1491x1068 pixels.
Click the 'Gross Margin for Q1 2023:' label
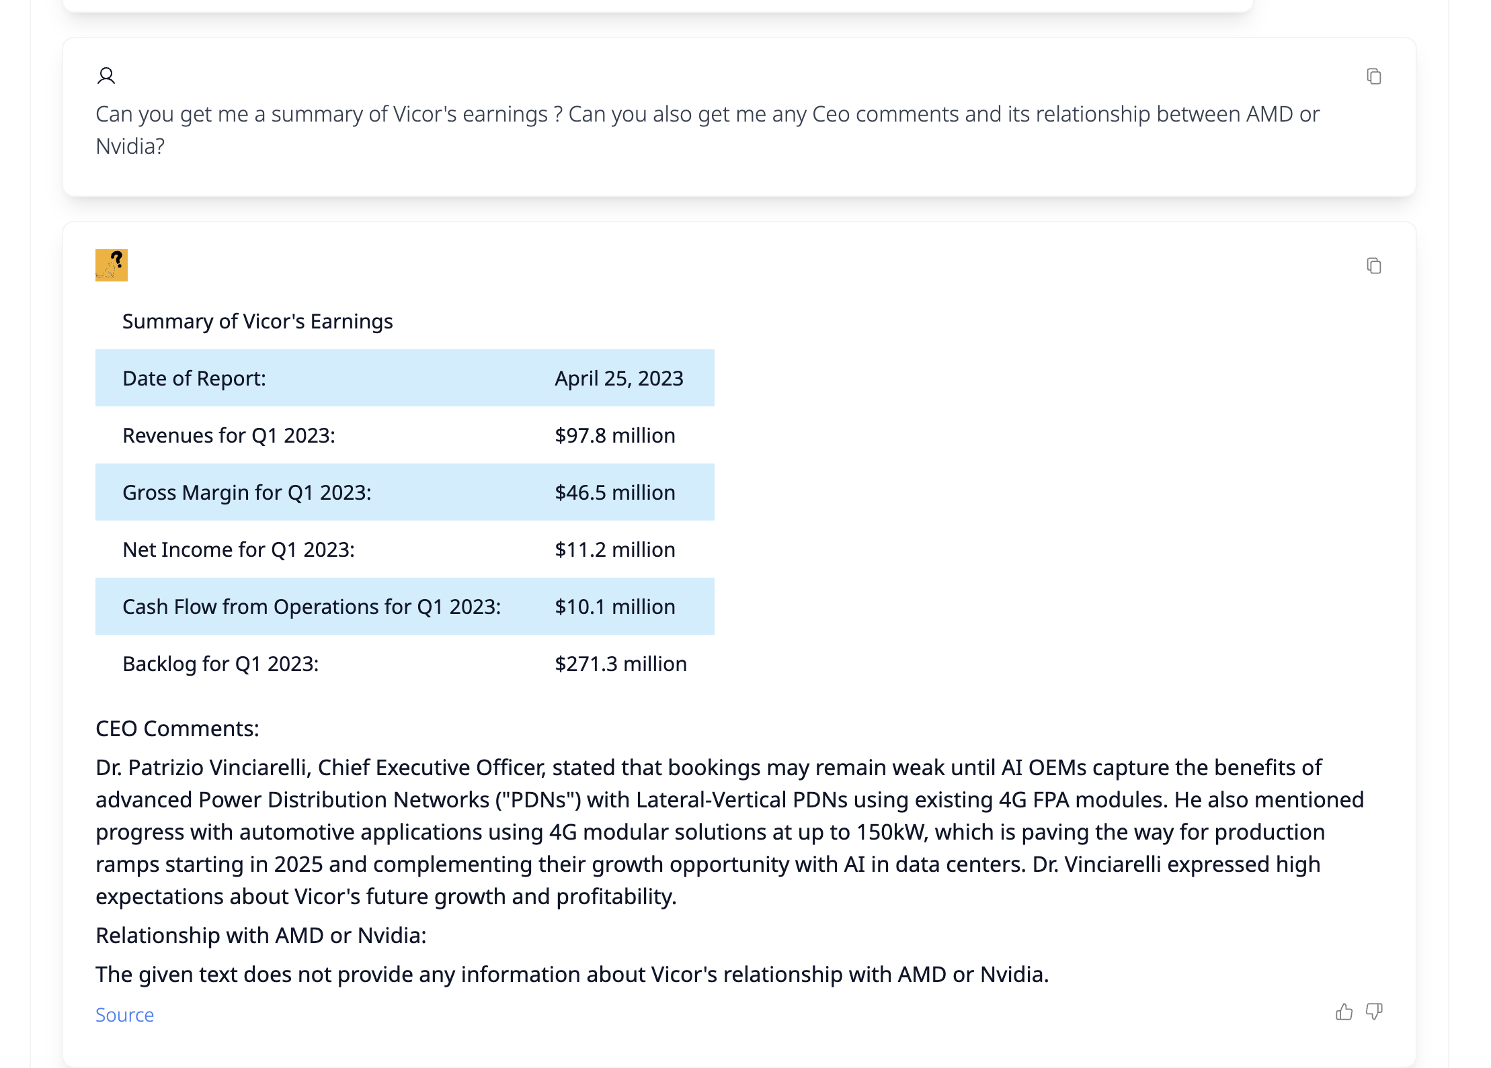247,492
